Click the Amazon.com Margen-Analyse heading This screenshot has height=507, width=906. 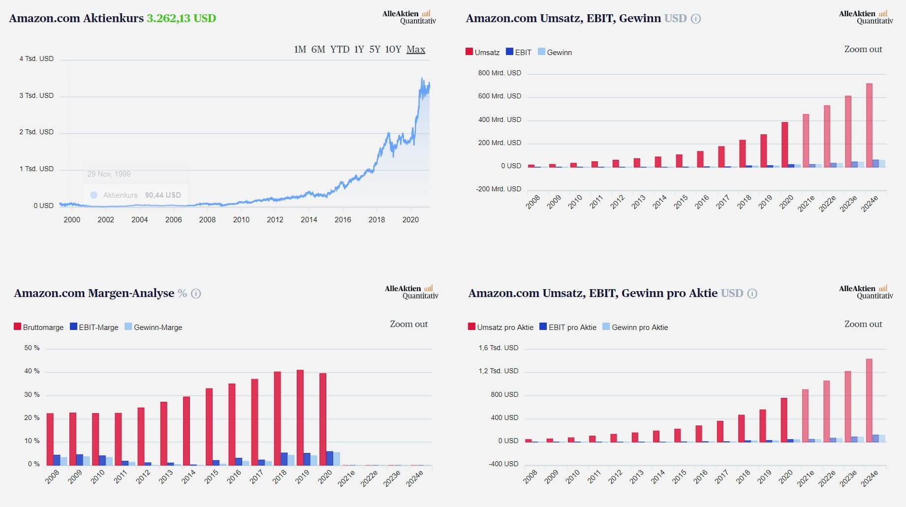tap(94, 293)
